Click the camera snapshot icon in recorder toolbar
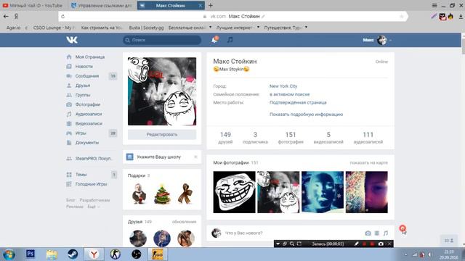465x261 pixels. tap(381, 244)
